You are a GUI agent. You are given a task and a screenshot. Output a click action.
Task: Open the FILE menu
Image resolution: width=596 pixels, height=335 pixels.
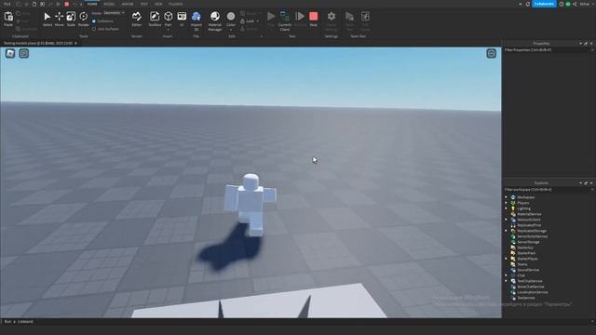click(x=7, y=4)
